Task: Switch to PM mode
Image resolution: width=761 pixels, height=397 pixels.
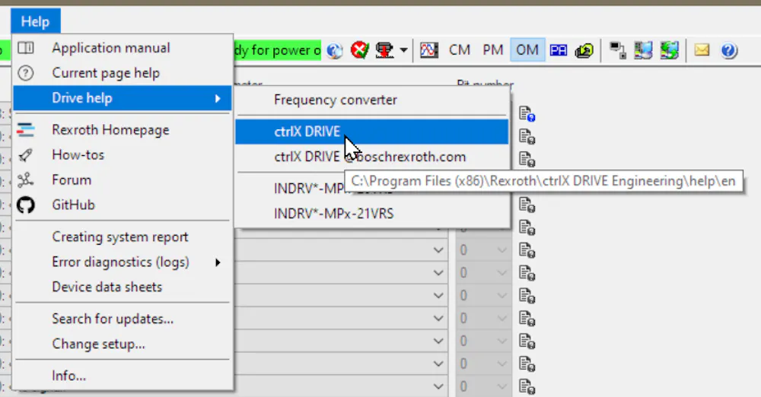Action: point(492,50)
